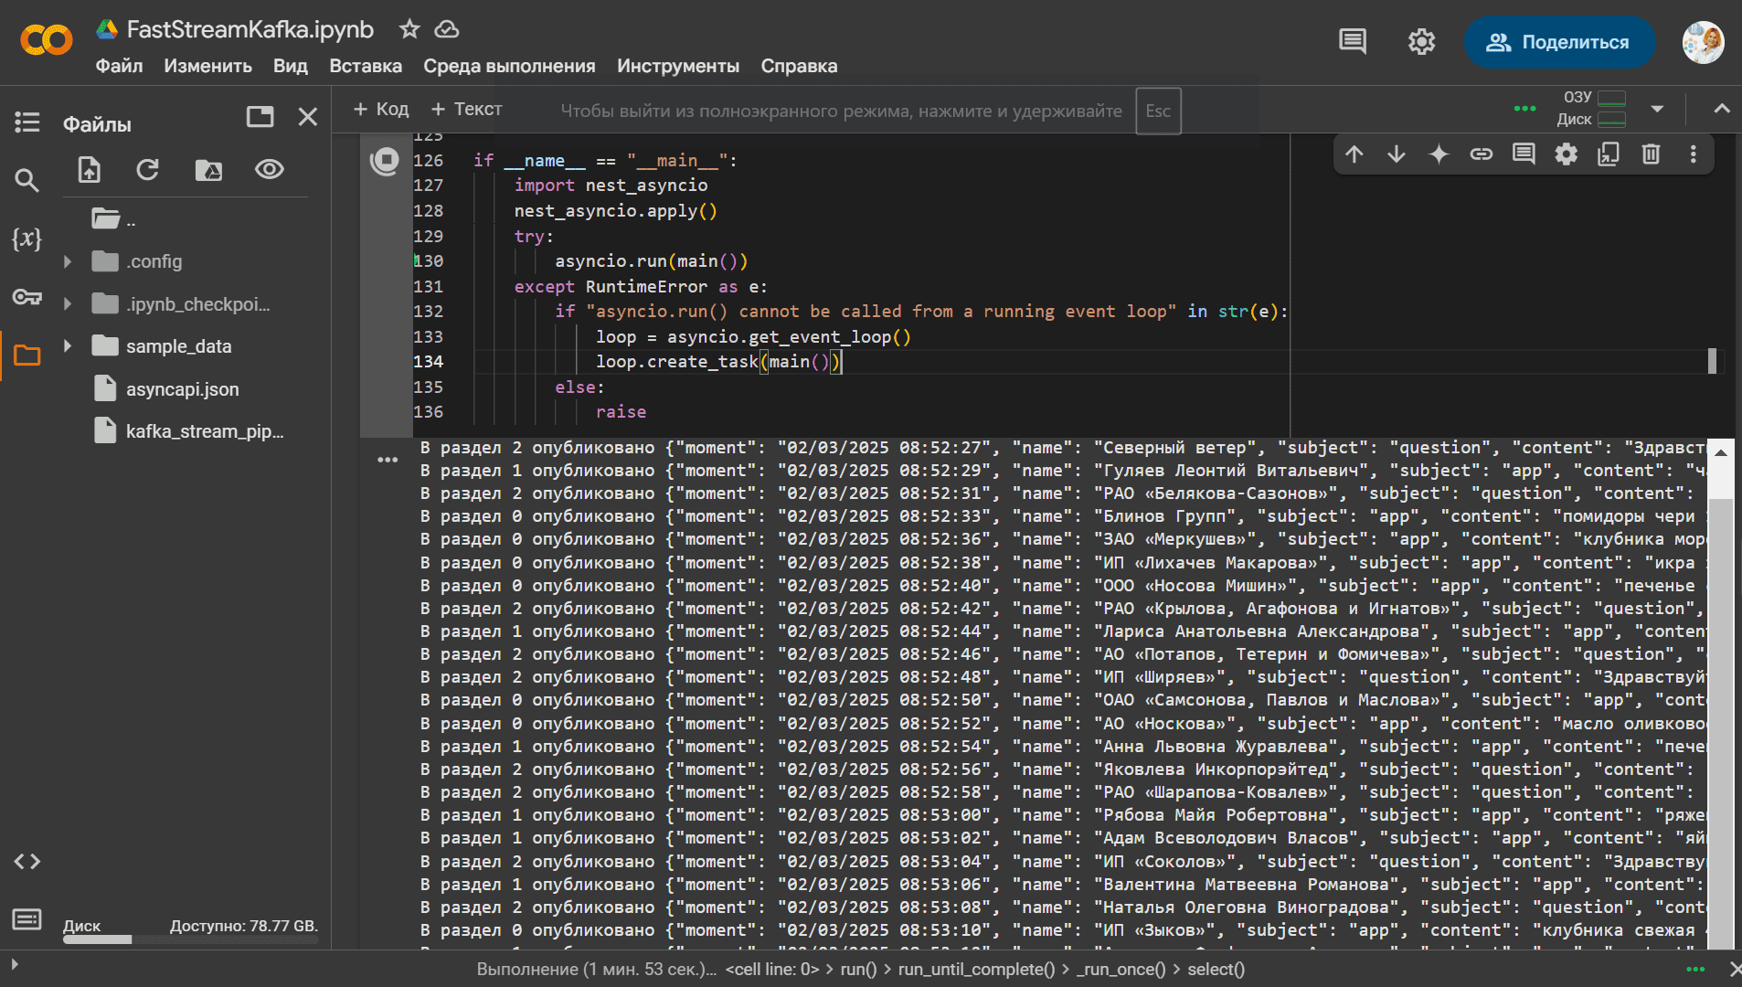Open the Secrets key panel

coord(27,297)
